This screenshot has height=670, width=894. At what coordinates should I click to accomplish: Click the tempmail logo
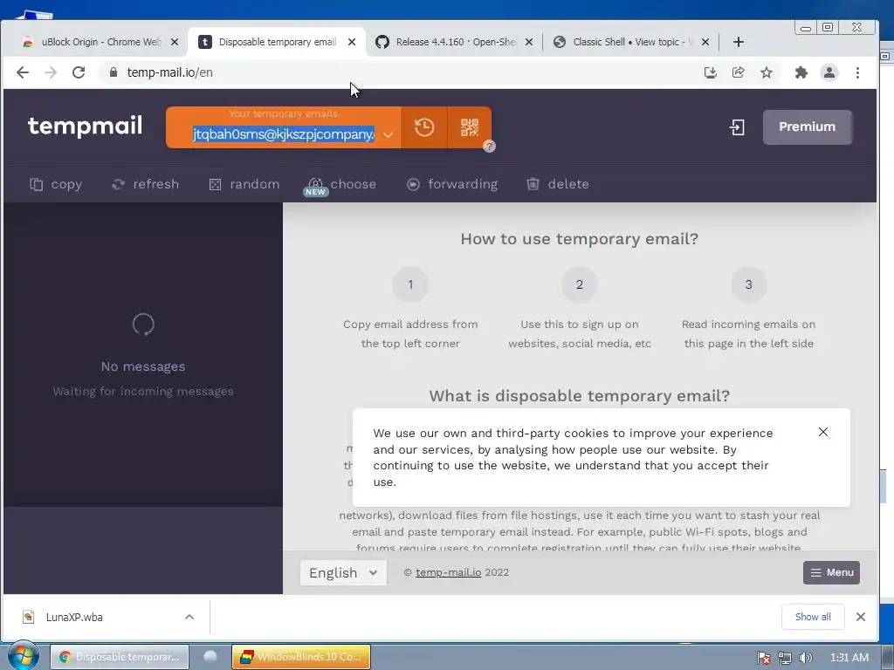[x=85, y=126]
